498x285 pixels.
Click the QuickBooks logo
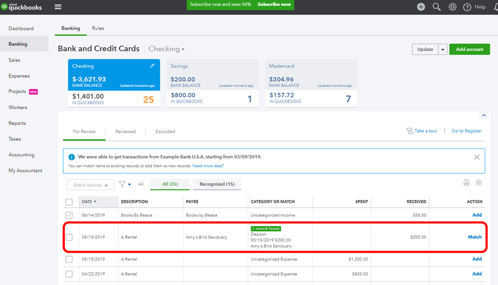point(21,6)
